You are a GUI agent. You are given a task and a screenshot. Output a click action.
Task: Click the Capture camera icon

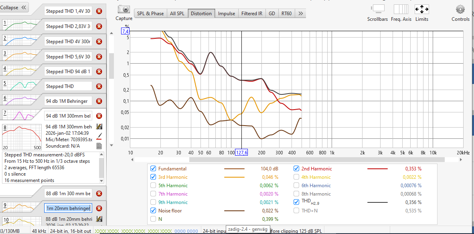point(124,10)
